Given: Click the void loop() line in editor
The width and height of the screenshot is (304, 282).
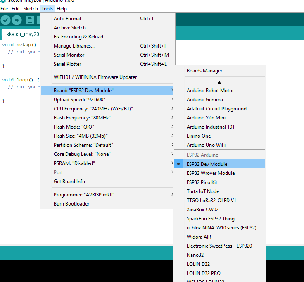Looking at the screenshot, I should (x=21, y=80).
